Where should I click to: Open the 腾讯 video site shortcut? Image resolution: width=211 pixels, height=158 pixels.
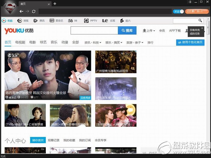[x=39, y=21]
